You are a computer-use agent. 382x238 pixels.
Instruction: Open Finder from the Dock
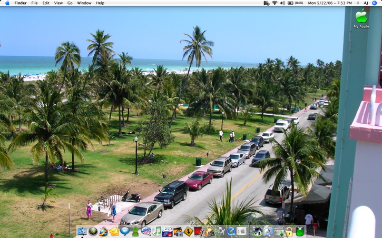(82, 231)
